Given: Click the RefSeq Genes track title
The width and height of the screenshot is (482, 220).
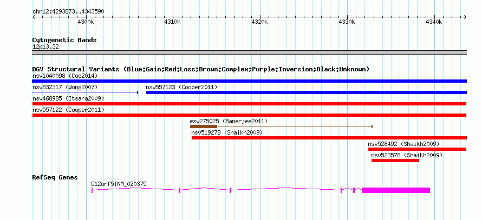Looking at the screenshot, I should [55, 178].
